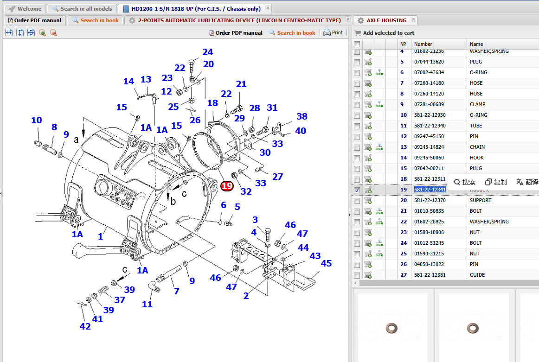Check the box for HOOK 09245-50060

coord(357,158)
